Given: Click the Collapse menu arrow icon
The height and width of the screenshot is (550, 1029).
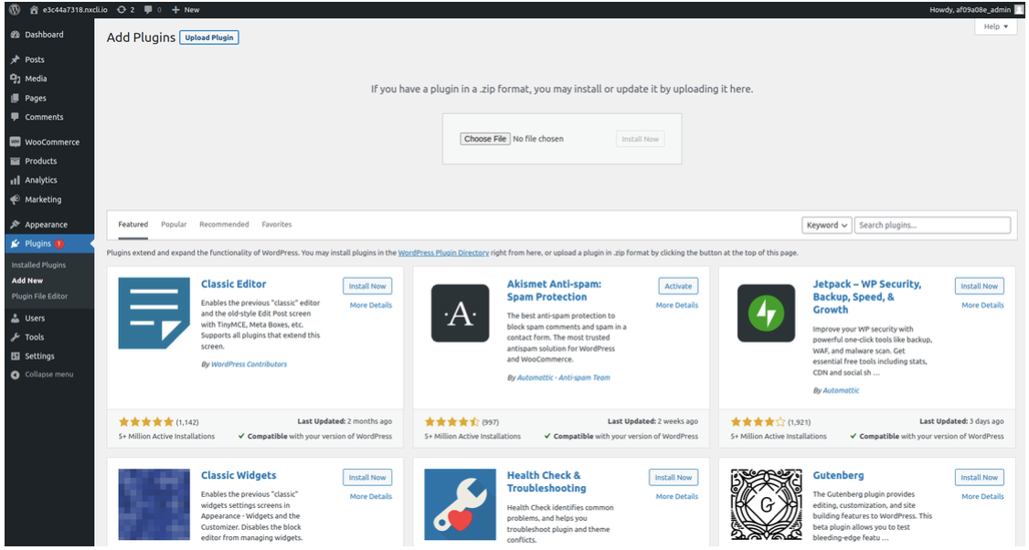Looking at the screenshot, I should point(16,375).
